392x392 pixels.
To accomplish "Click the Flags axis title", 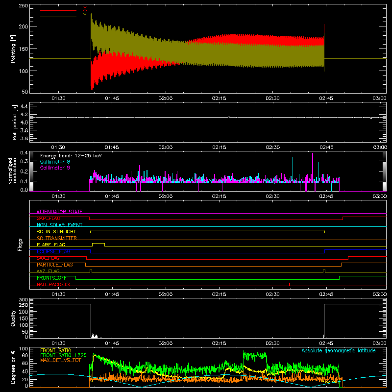I will tap(20, 245).
